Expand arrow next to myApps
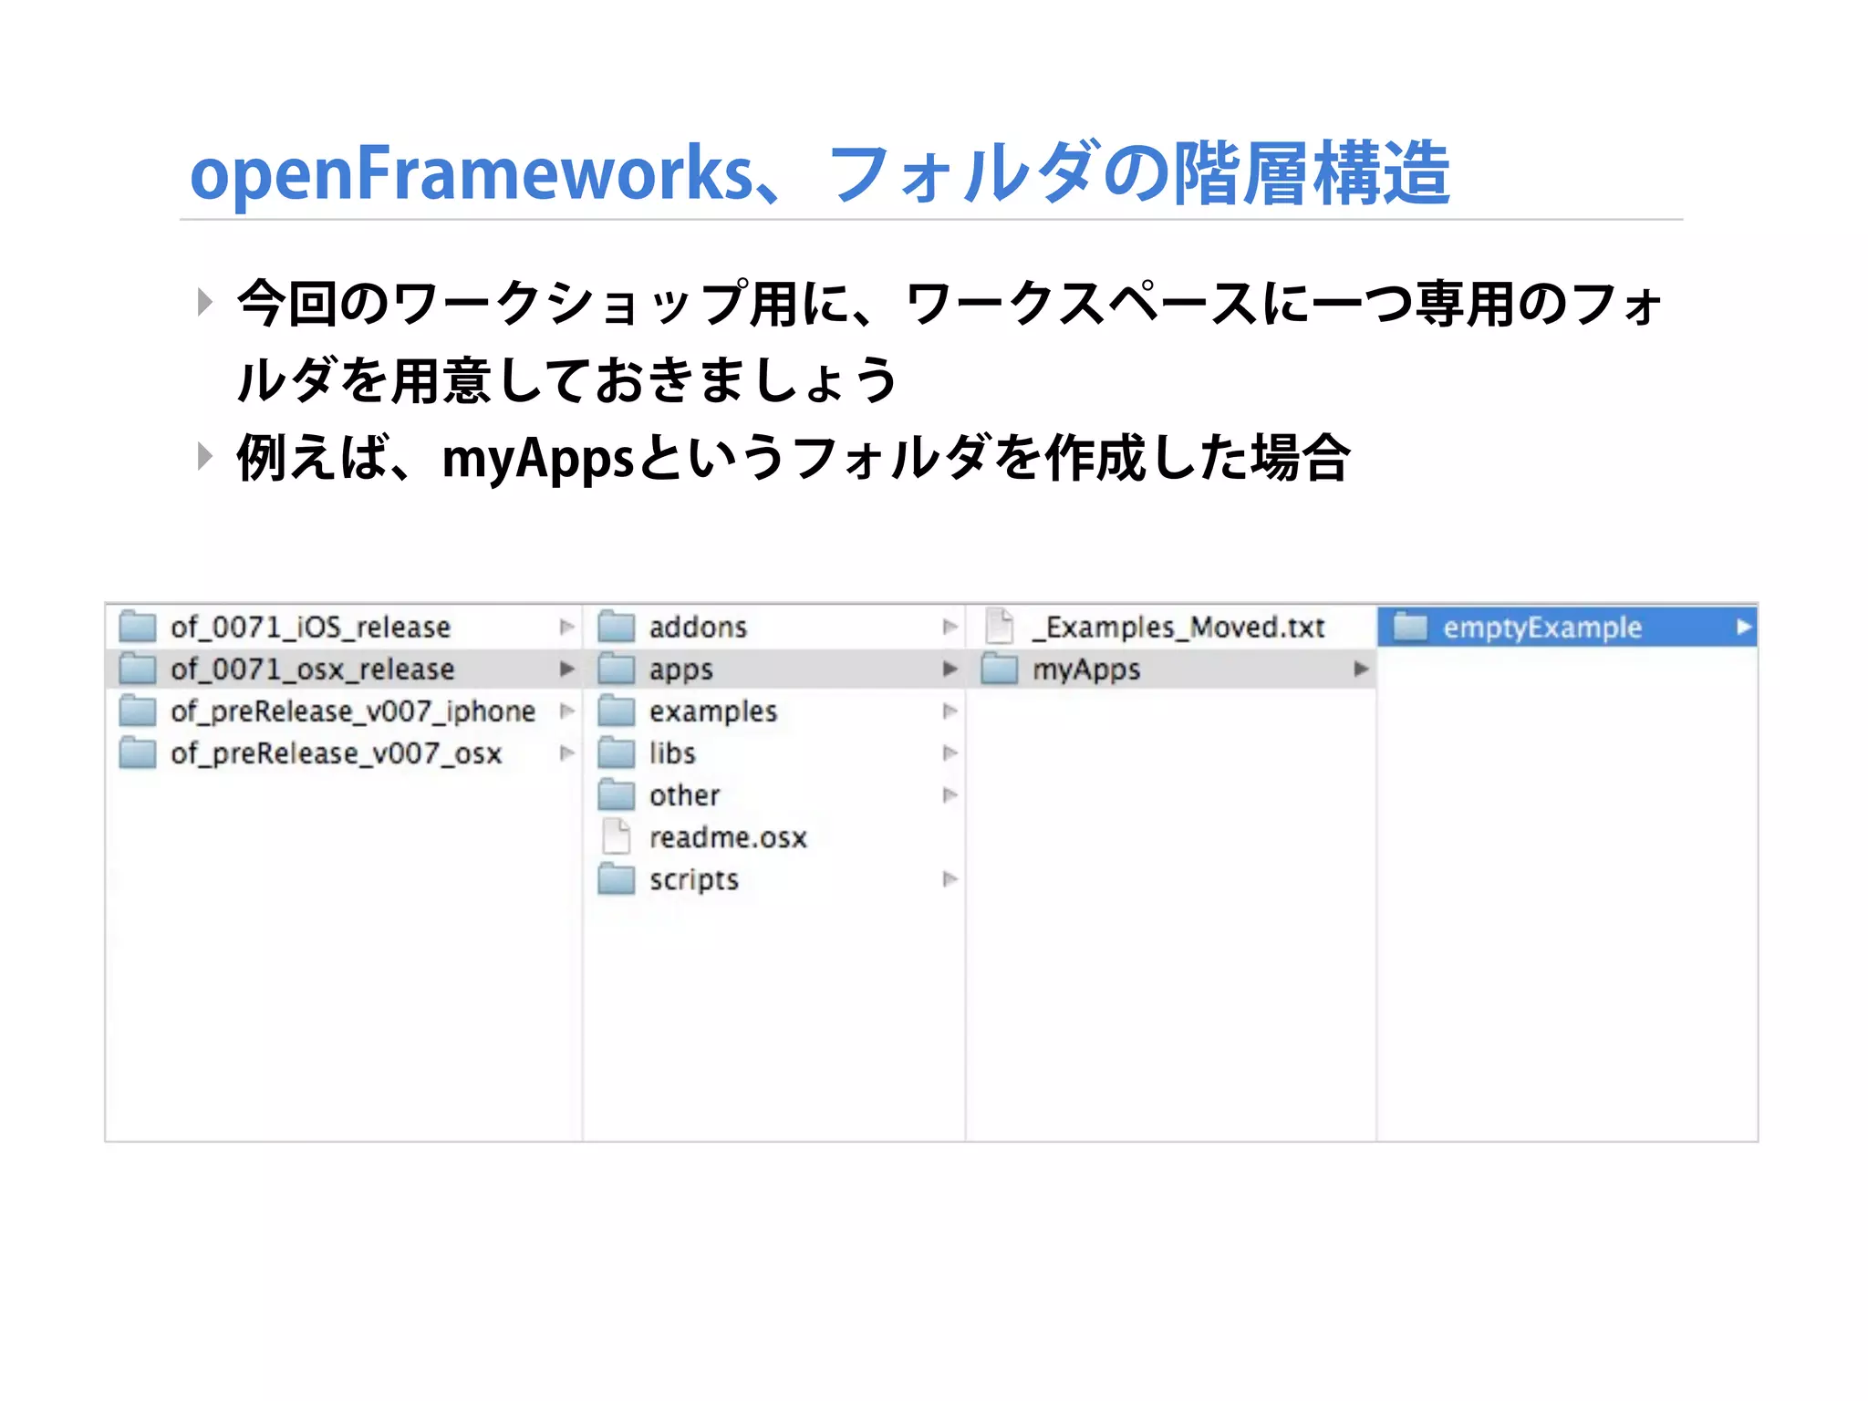The image size is (1868, 1401). pos(1361,669)
